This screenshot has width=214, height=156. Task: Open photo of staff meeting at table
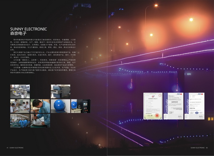(x=20, y=106)
